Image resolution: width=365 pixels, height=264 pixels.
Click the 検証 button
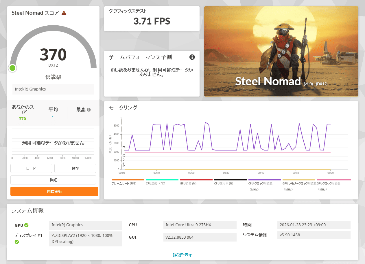click(53, 180)
